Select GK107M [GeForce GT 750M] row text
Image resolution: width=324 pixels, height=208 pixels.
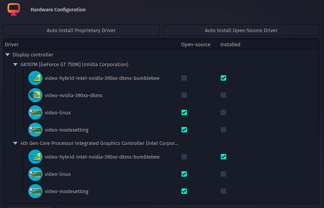click(x=74, y=64)
